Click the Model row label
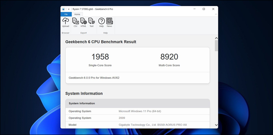Screen dimensions: 273x135 73,125
